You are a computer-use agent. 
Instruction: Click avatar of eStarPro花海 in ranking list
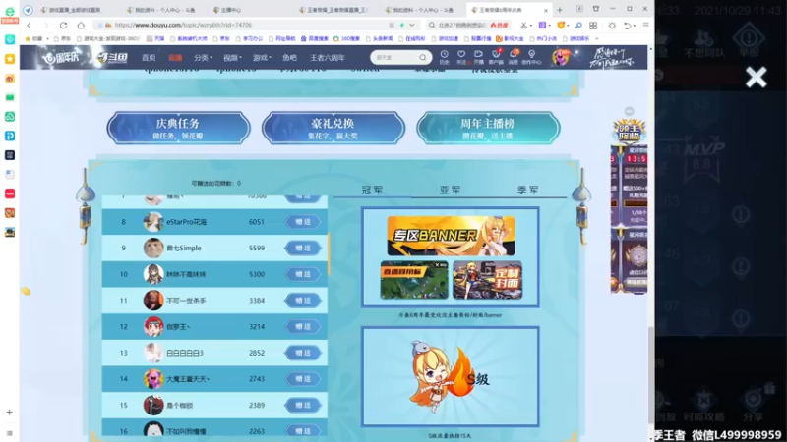[x=153, y=222]
